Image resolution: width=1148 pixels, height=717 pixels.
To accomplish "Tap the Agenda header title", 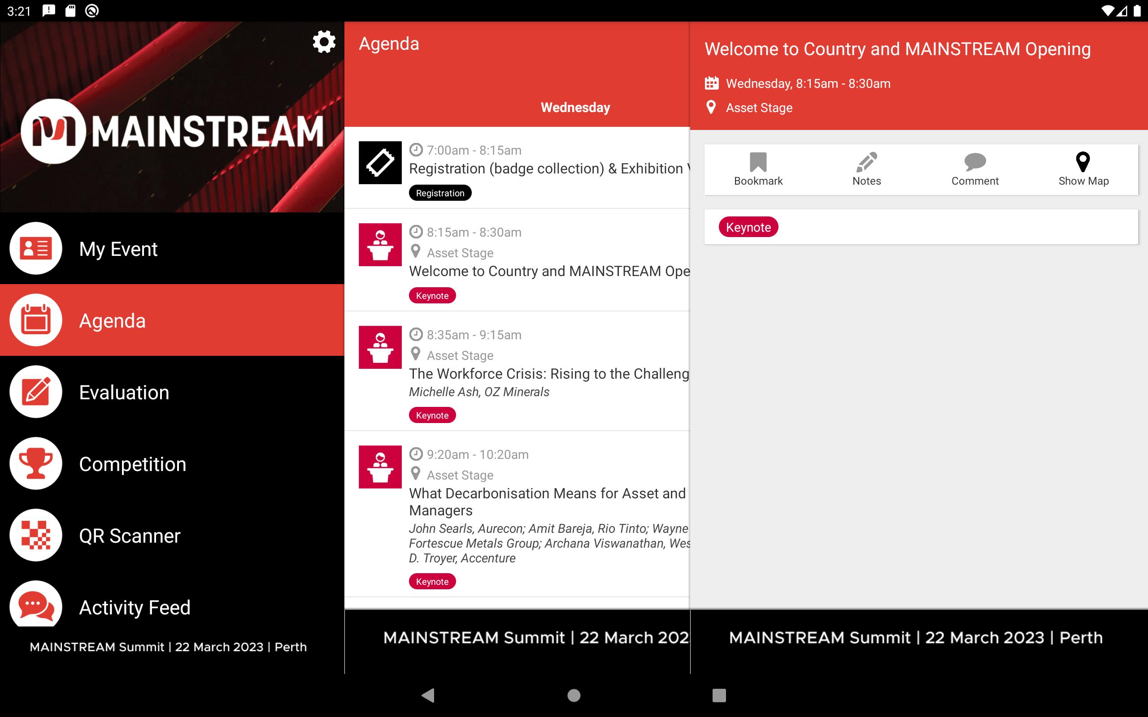I will (389, 43).
